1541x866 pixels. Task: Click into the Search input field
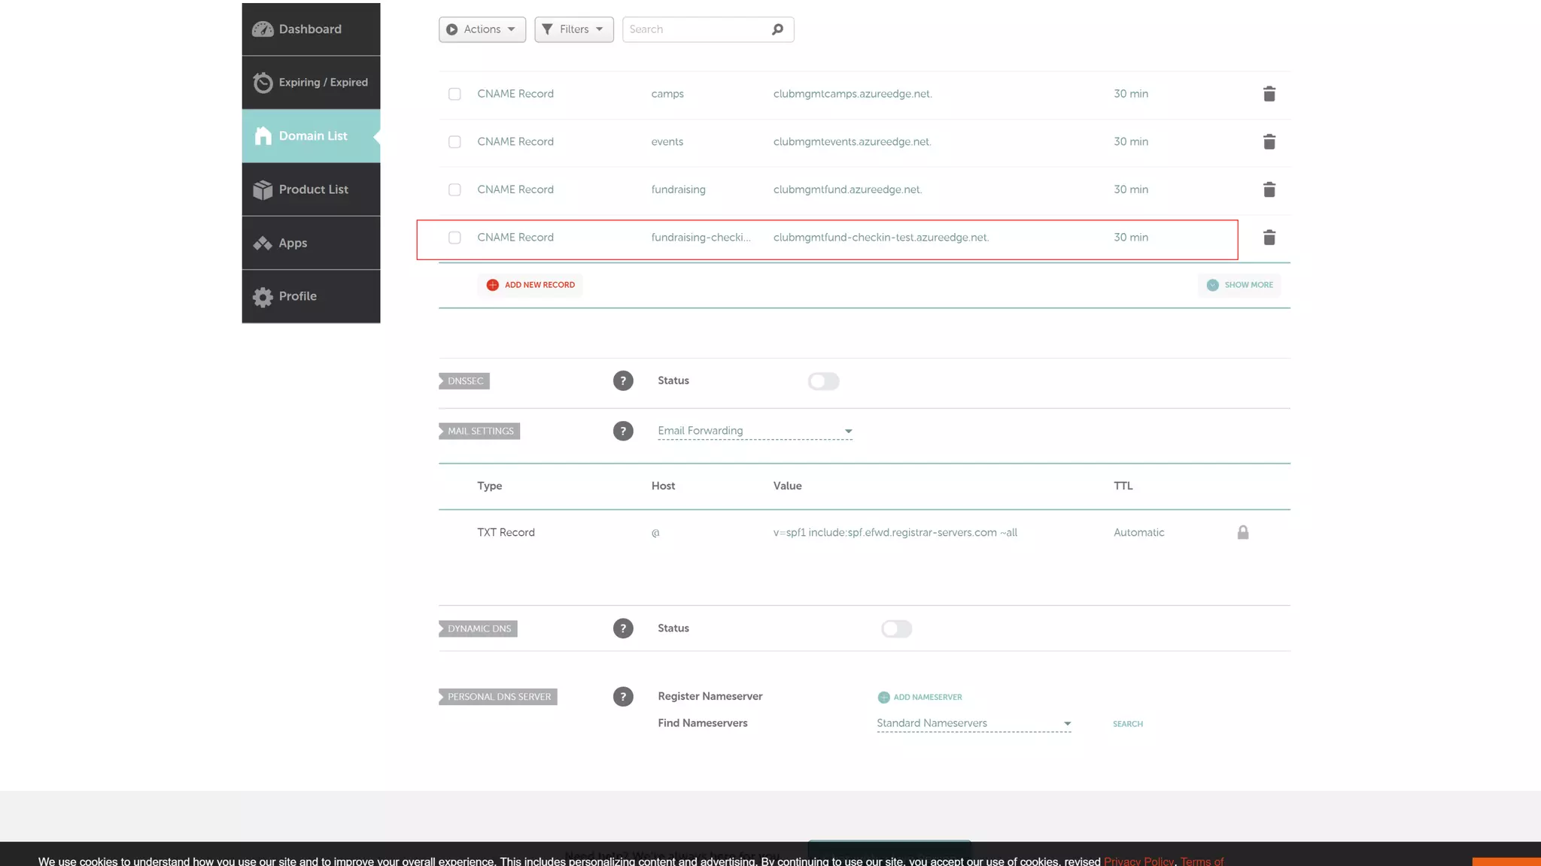click(x=692, y=29)
